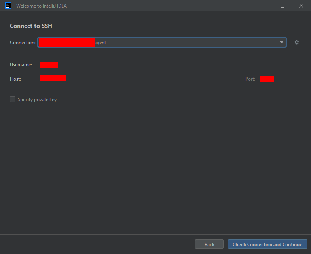The height and width of the screenshot is (254, 311).
Task: Focus the Port input field
Action: point(279,79)
